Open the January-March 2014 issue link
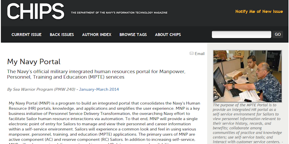The height and width of the screenshot is (144, 289). (x=99, y=89)
